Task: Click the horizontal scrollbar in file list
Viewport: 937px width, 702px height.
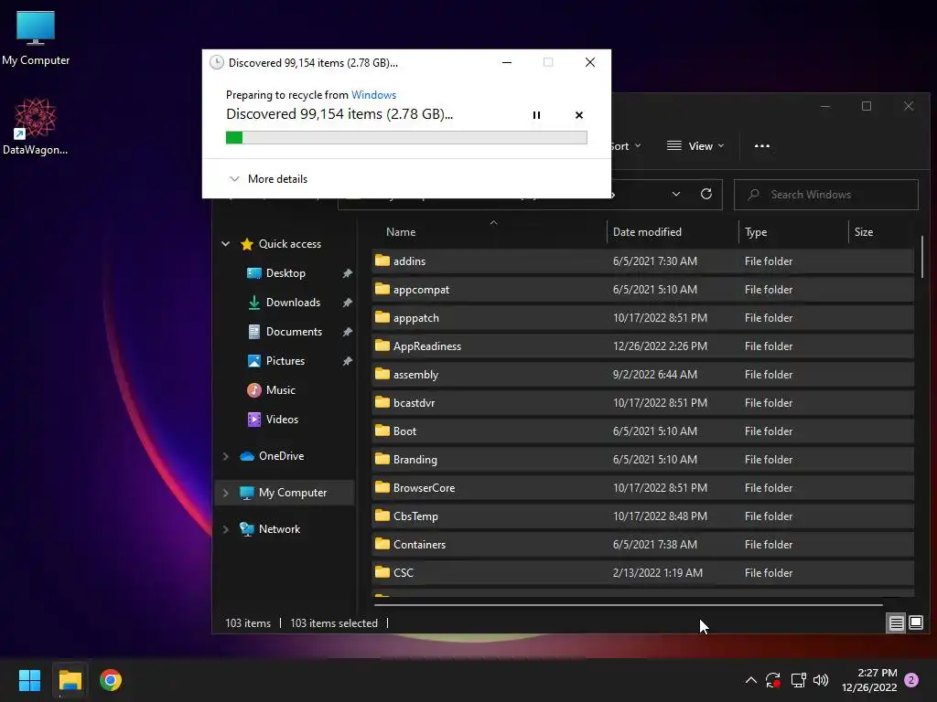Action: (x=628, y=605)
